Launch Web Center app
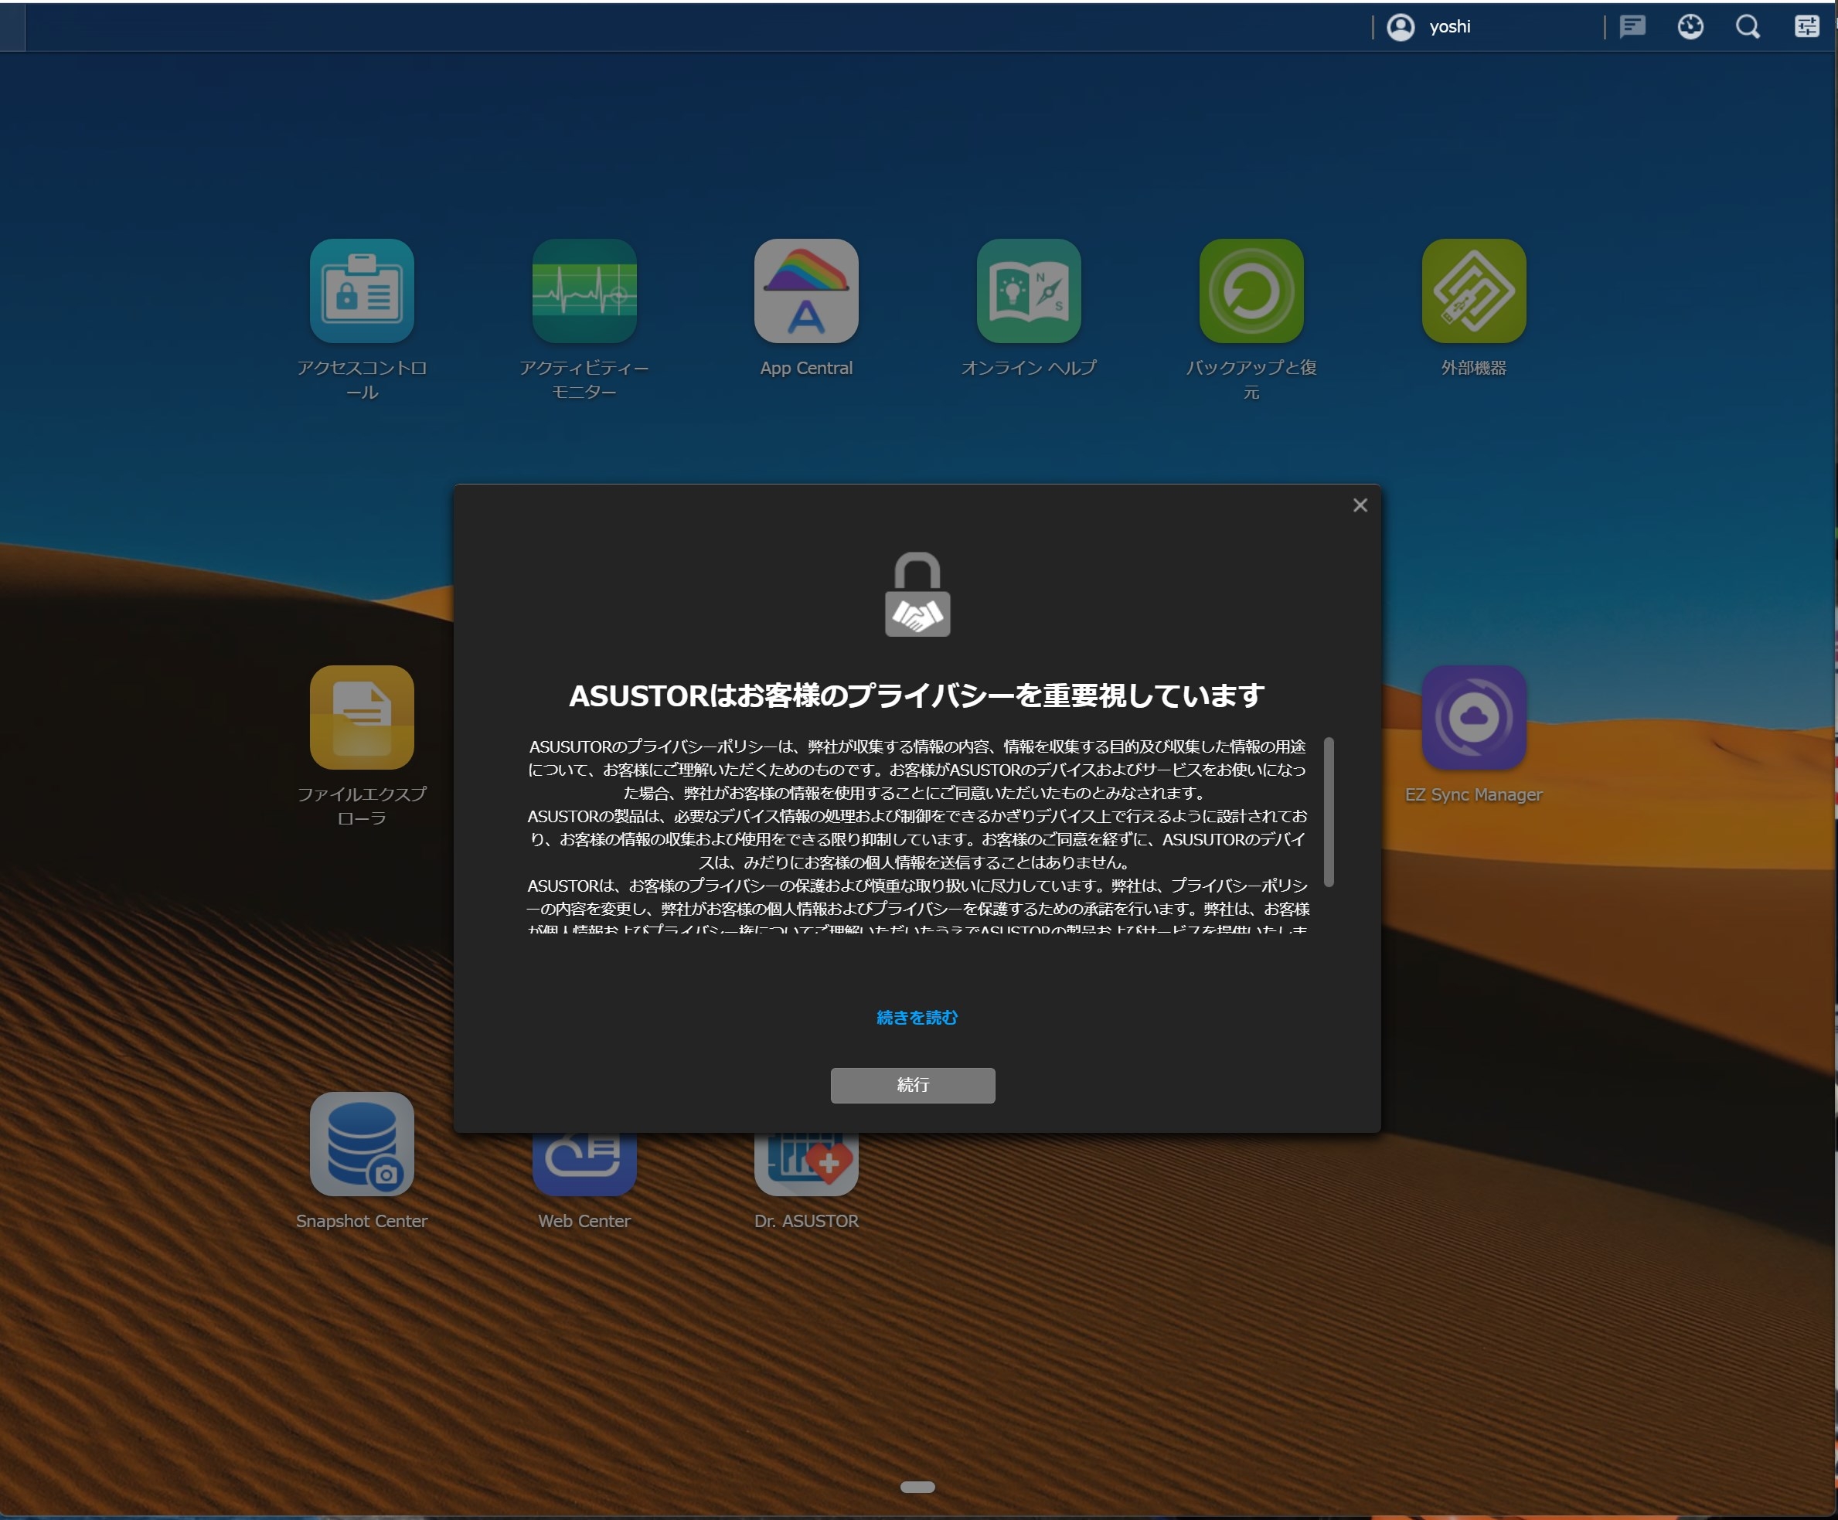 (x=584, y=1165)
